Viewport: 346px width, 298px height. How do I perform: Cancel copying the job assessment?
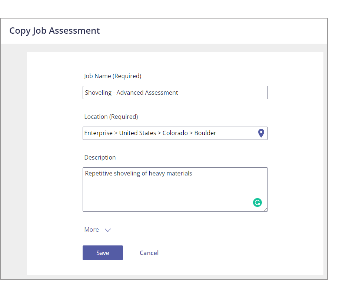(x=149, y=253)
